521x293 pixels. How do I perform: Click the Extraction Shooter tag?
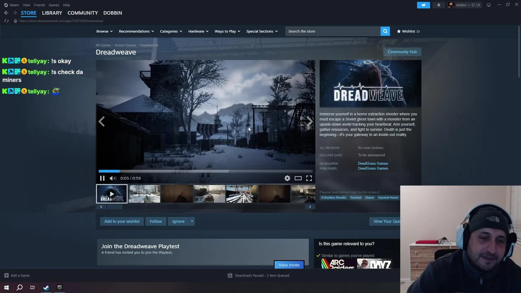(334, 198)
